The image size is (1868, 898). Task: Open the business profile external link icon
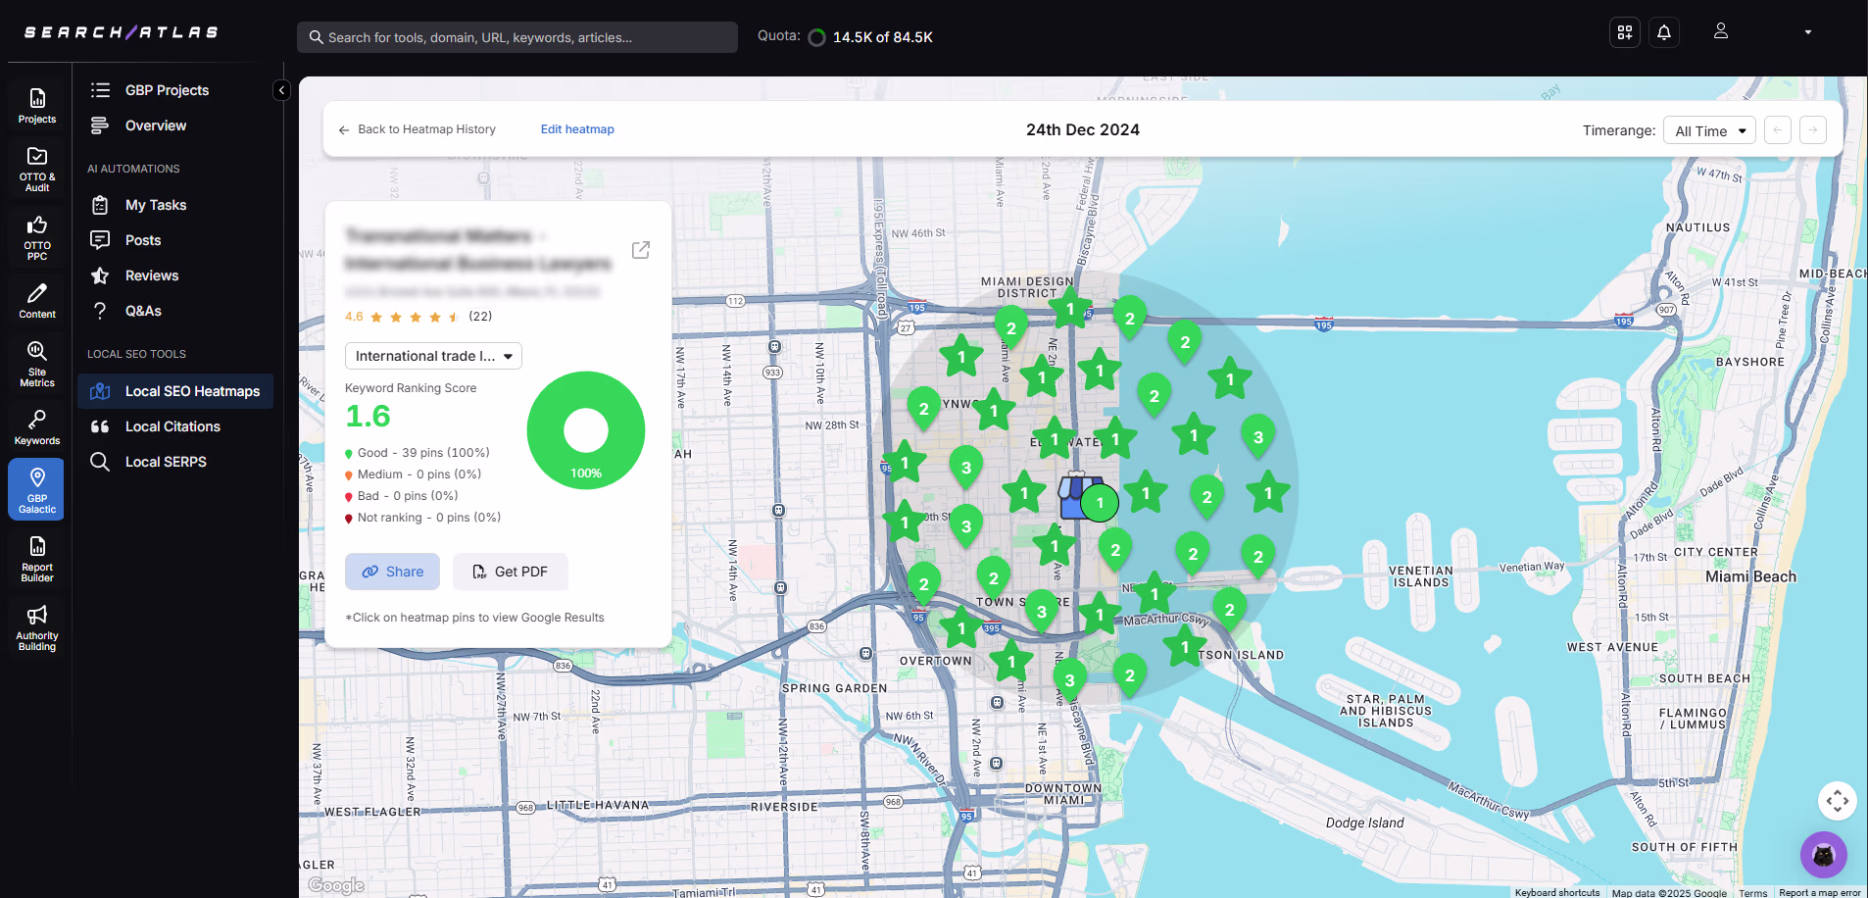click(x=640, y=250)
